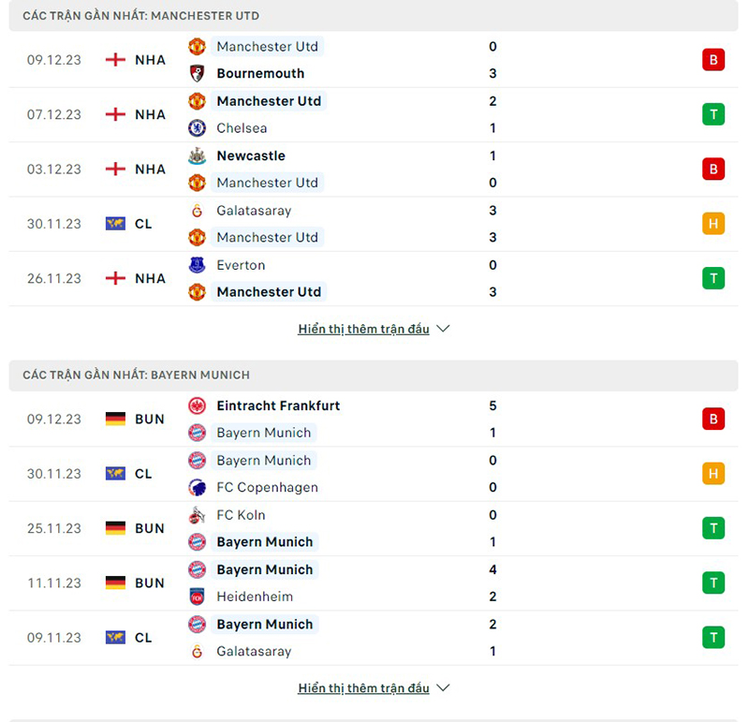Toggle the yellow H draw badge for Galatasaray match
This screenshot has height=722, width=749.
point(713,224)
